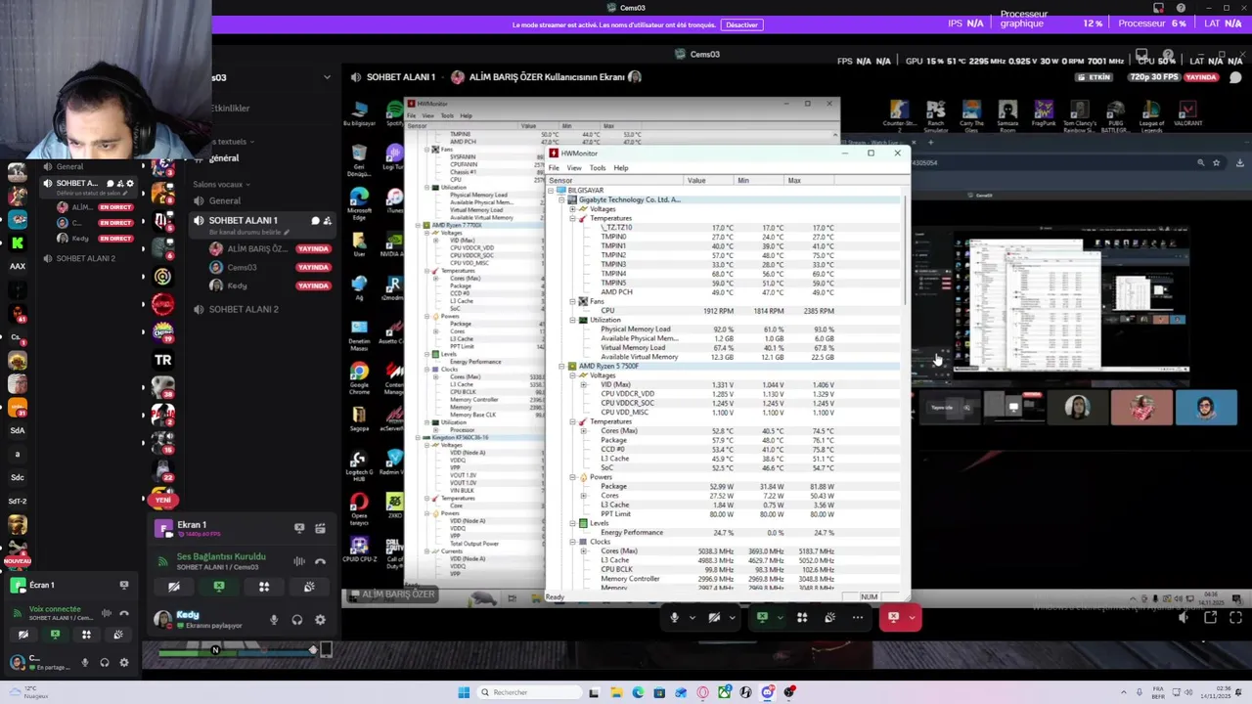Collapse Gigabyte Temperatures node in HWMonitor
Viewport: 1252px width, 704px height.
coord(572,218)
